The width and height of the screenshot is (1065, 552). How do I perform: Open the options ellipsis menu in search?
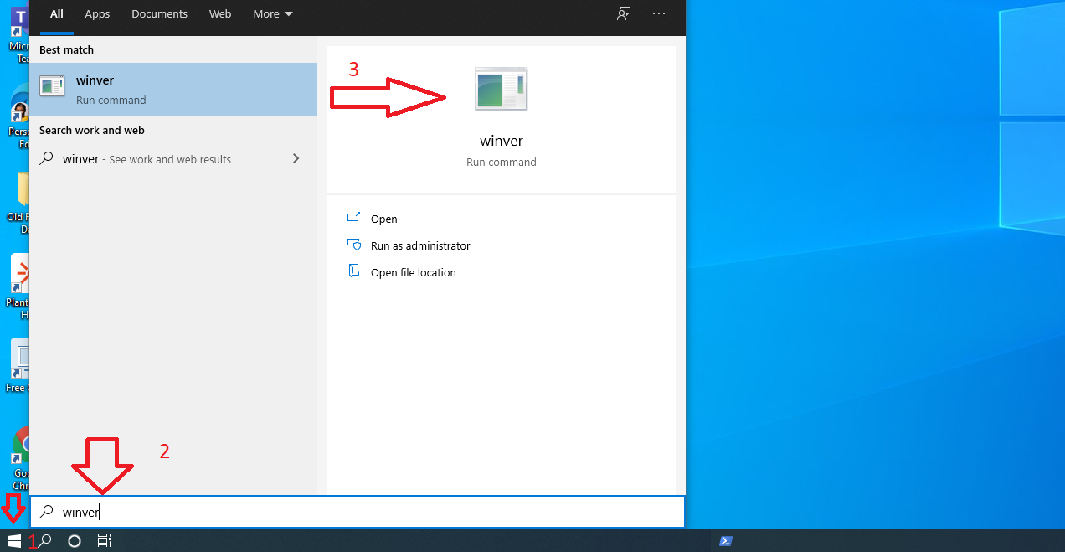[x=659, y=13]
